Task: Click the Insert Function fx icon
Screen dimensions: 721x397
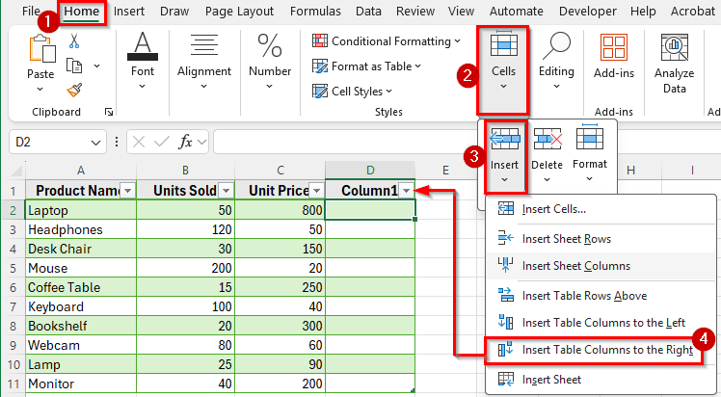Action: coord(188,142)
